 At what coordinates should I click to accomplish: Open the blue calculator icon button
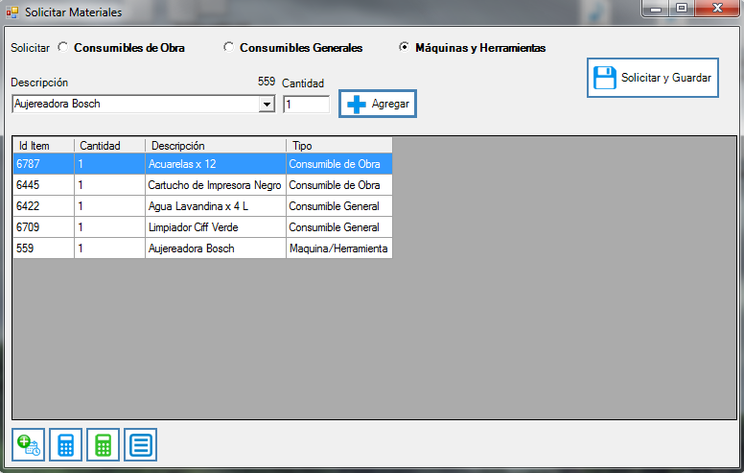click(65, 445)
